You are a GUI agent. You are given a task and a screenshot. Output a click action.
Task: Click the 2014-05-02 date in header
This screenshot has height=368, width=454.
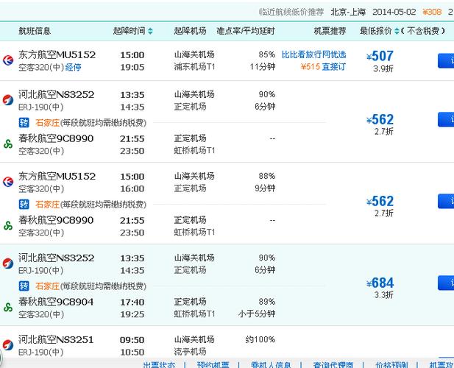pos(394,12)
